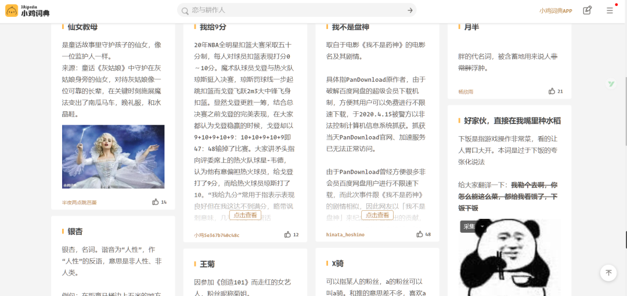Viewport: 627px width, 296px height.
Task: Click the thumbs-up on the 月半 entry
Action: [x=552, y=92]
